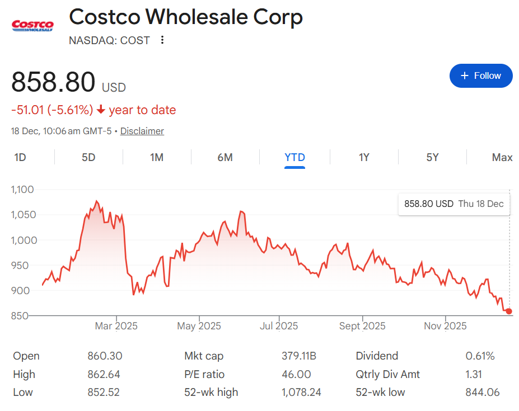Open the three-dot more options menu
Viewport: 519px width, 411px height.
(x=162, y=40)
